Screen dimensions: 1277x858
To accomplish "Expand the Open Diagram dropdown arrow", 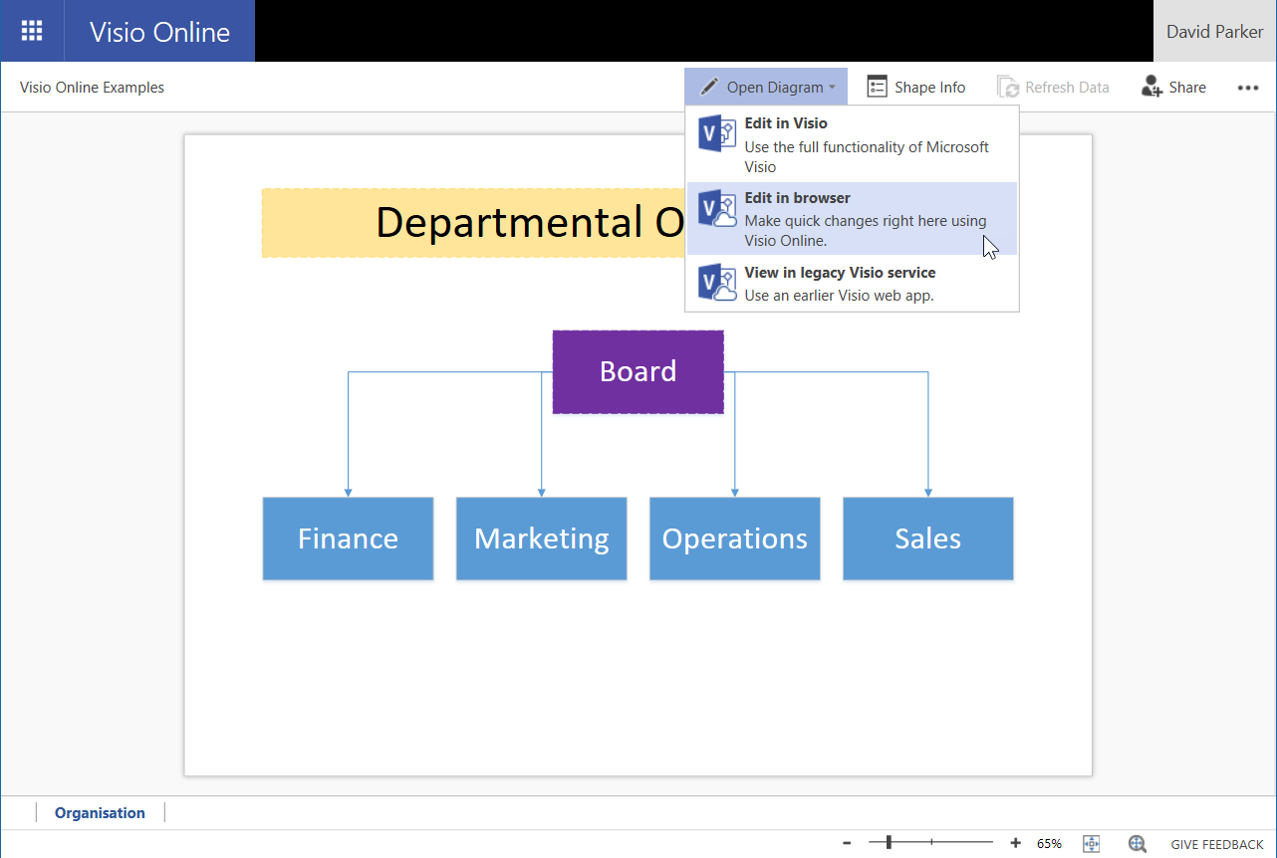I will point(833,87).
